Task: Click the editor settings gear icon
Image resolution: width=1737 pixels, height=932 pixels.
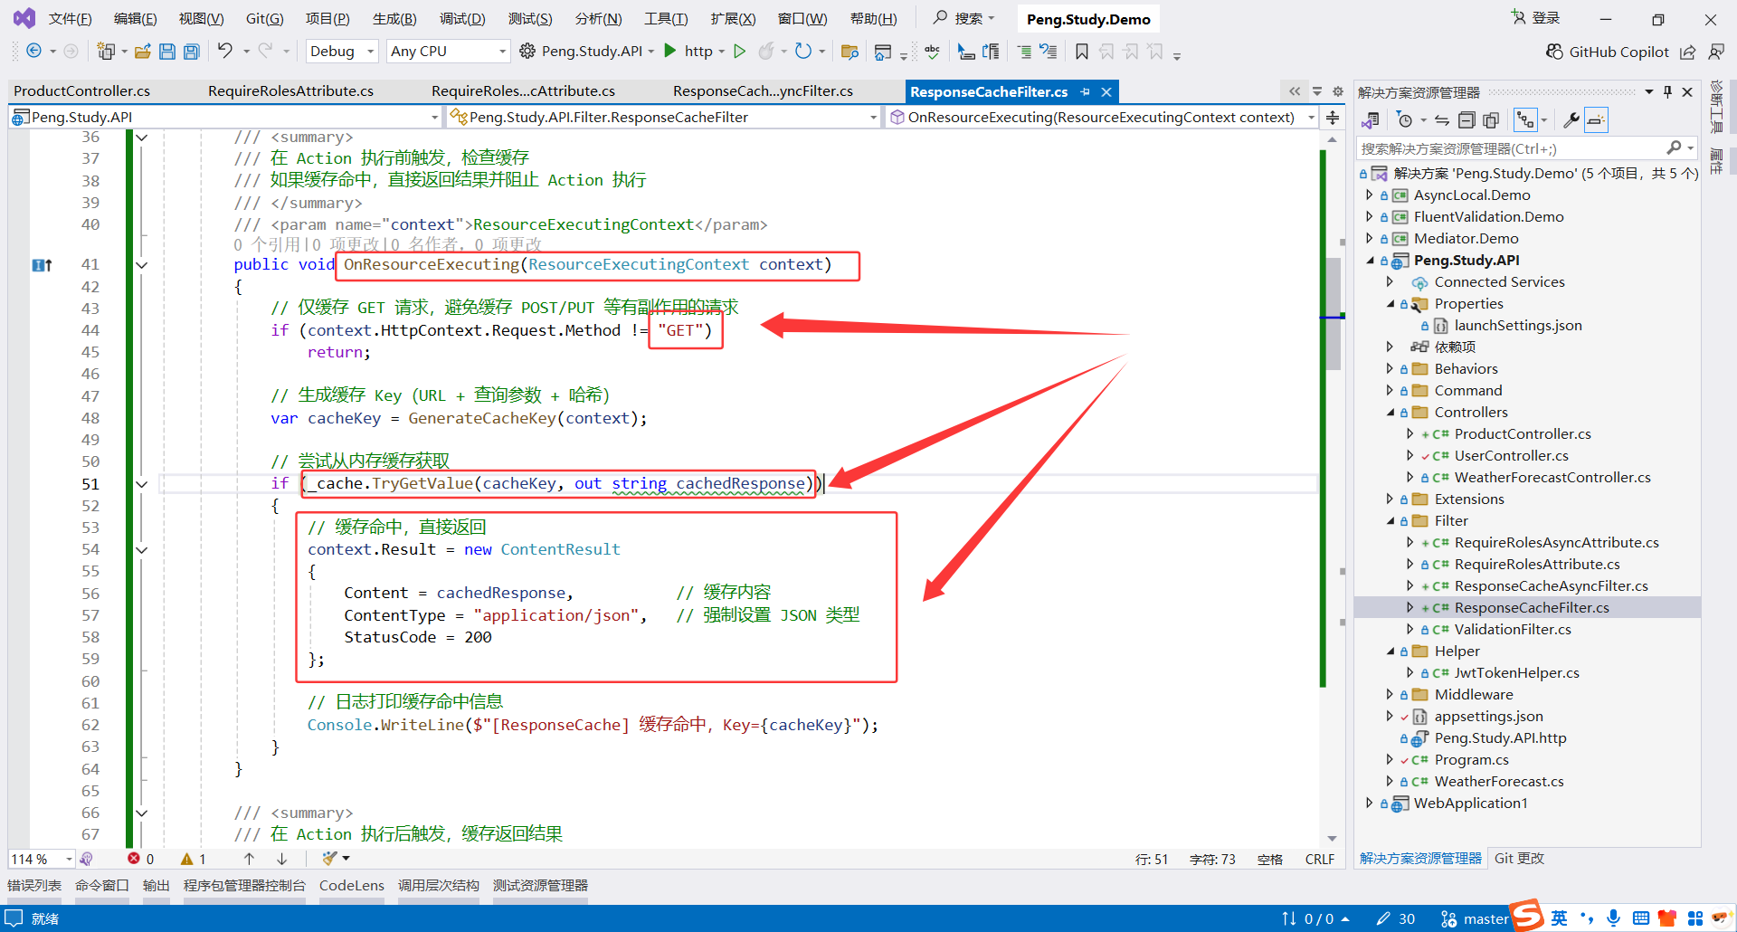Action: pyautogui.click(x=1338, y=91)
